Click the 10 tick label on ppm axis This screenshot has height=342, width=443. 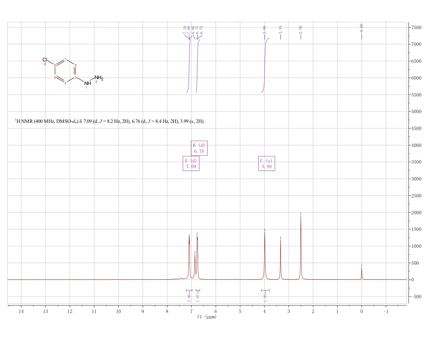click(x=118, y=311)
